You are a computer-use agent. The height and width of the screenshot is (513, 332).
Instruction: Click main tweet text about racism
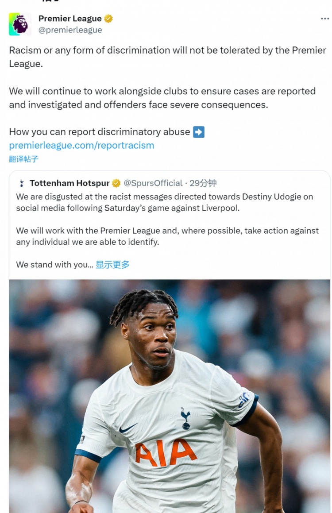pyautogui.click(x=167, y=57)
